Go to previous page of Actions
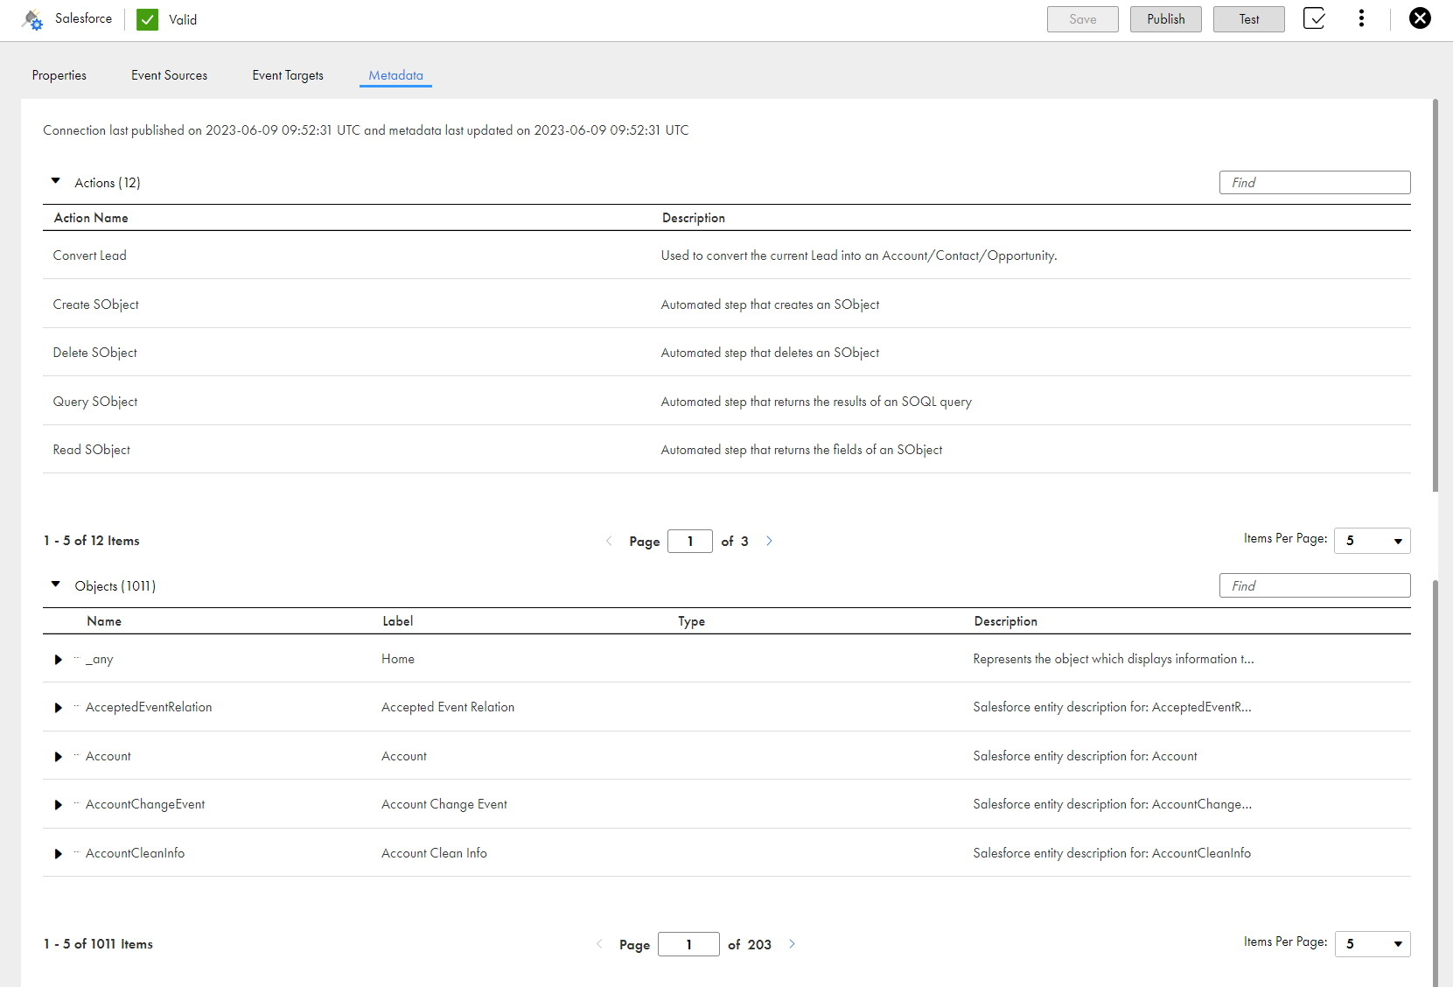1453x987 pixels. point(609,541)
